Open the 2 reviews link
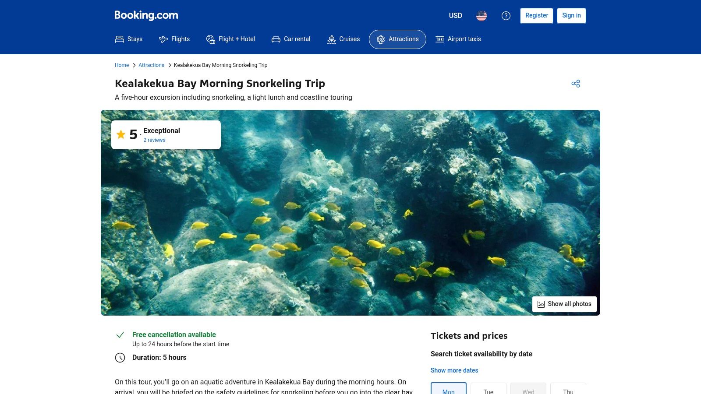 coord(154,140)
